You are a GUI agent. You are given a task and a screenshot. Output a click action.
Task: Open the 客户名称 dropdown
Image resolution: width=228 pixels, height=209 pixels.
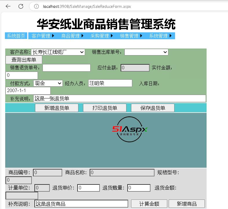[58, 52]
